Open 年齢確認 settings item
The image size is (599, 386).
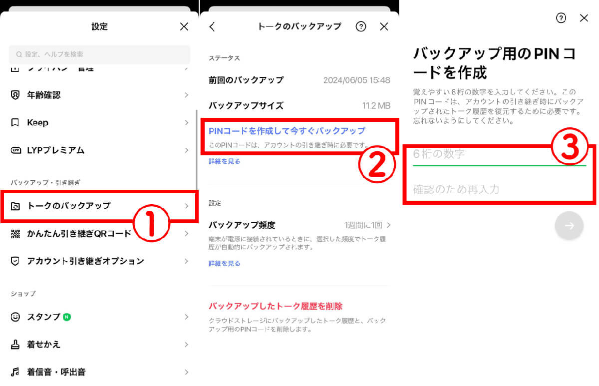pos(100,95)
